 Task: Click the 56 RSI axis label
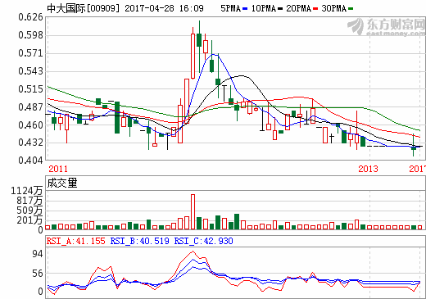pos(38,274)
